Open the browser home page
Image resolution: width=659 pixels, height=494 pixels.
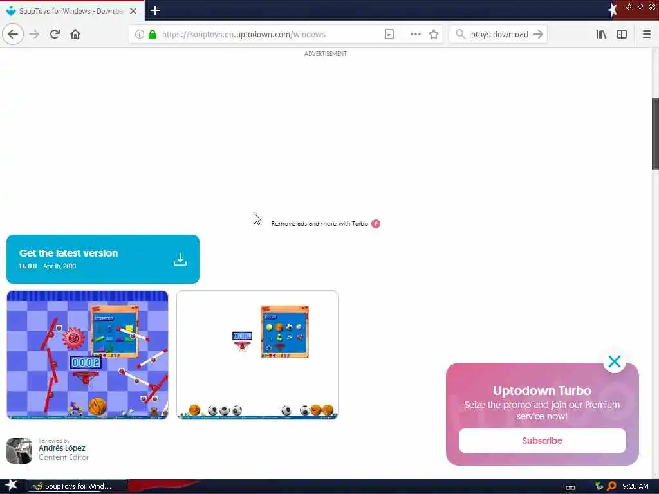coord(75,34)
